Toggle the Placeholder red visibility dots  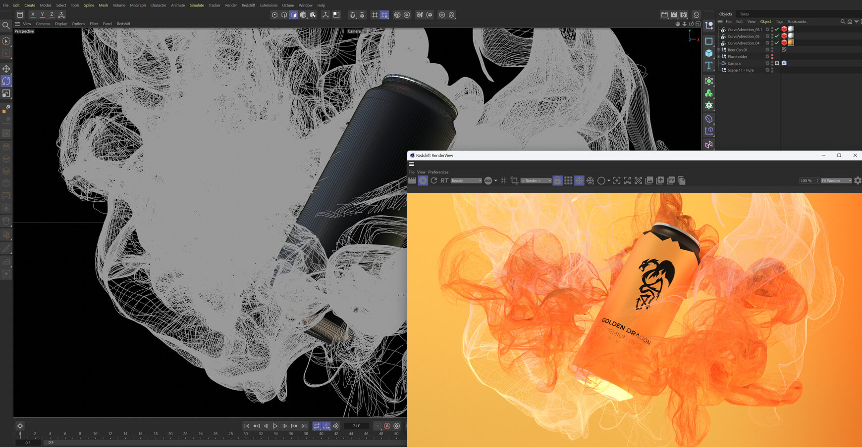[772, 57]
